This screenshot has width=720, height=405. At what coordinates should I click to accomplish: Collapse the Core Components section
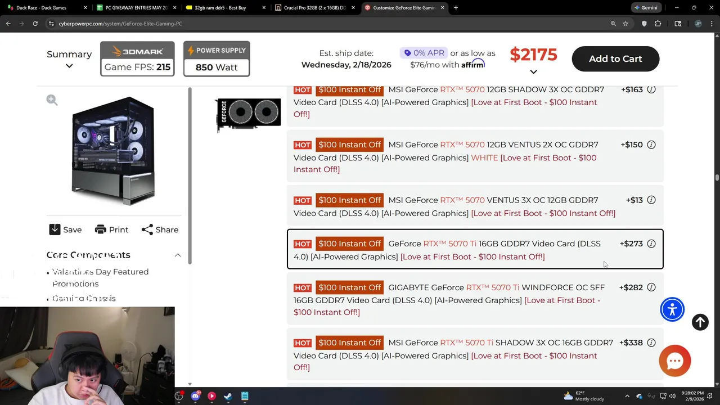(178, 255)
